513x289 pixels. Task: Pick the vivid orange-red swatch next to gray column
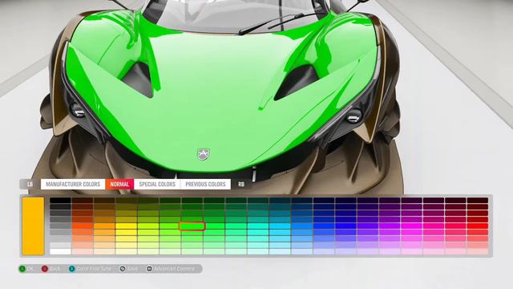click(83, 226)
